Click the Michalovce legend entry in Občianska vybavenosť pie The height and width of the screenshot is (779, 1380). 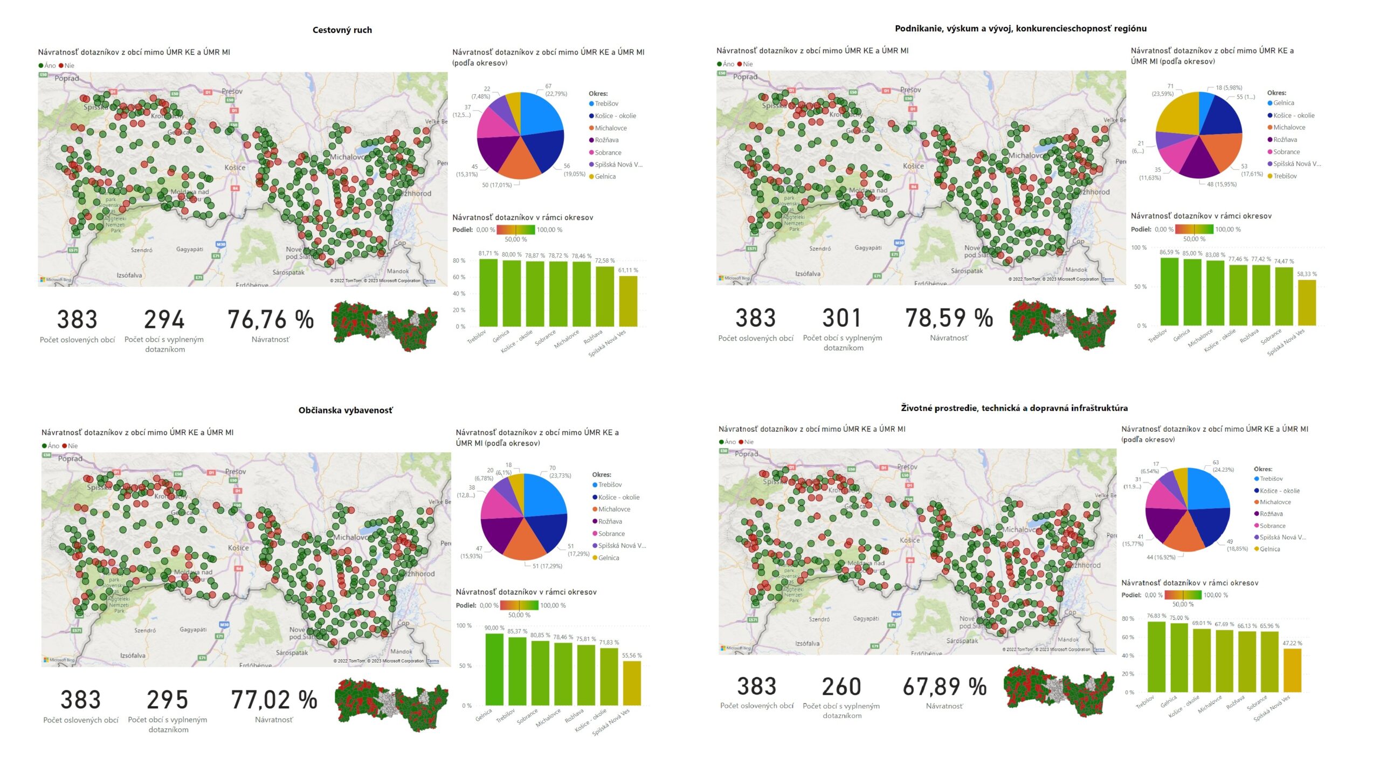(x=611, y=509)
